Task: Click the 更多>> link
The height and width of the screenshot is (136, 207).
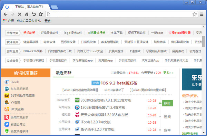Action: pos(168,73)
